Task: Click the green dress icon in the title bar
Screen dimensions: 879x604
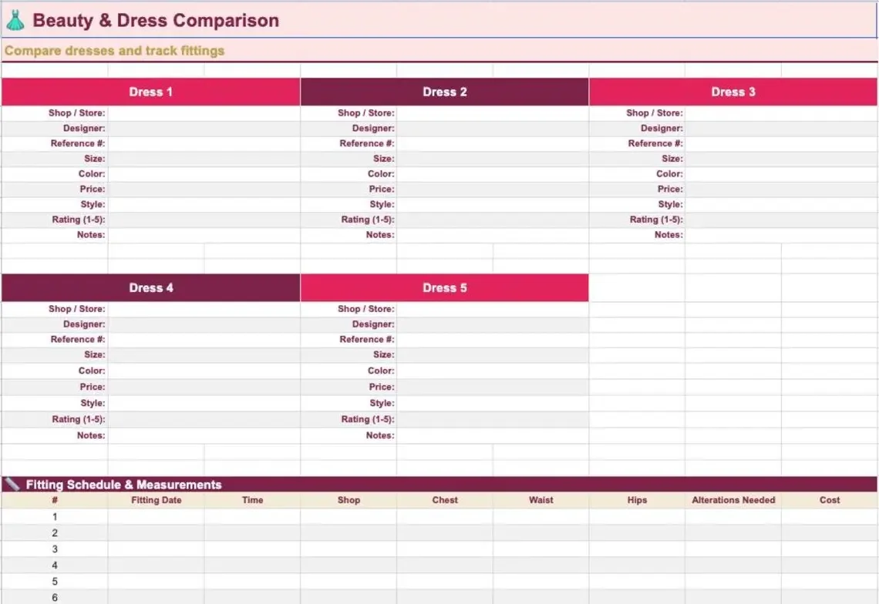Action: tap(17, 19)
